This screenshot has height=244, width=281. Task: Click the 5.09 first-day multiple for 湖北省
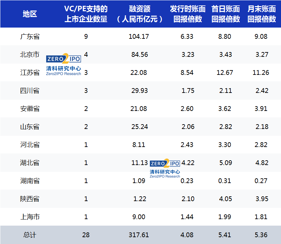[x=226, y=163]
